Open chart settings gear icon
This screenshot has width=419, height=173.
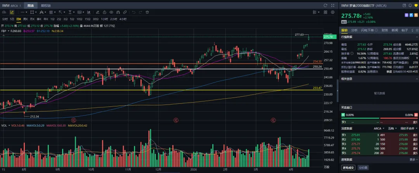coord(332,12)
